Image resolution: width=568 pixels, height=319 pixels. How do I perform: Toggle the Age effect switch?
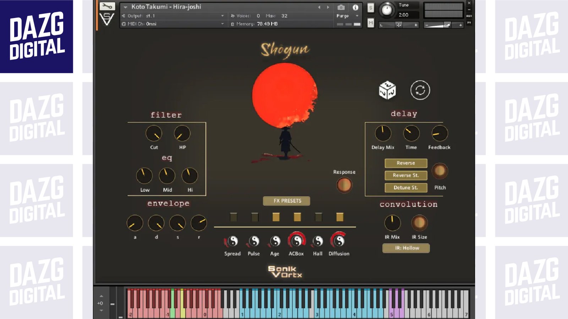276,217
